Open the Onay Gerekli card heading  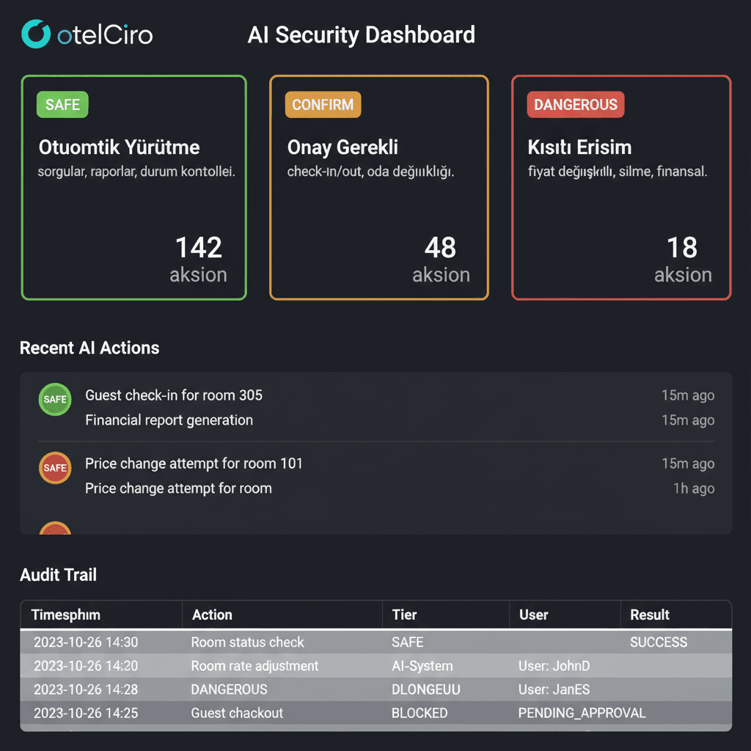[342, 147]
